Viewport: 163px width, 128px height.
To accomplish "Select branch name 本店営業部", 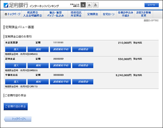I will click(x=12, y=43).
